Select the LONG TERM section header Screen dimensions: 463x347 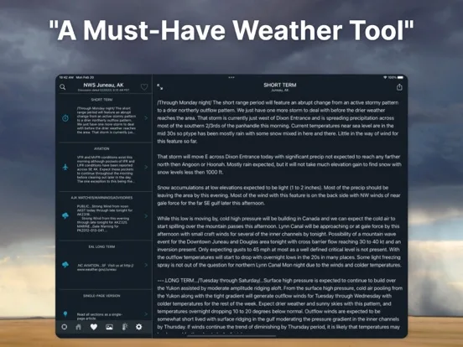click(x=101, y=246)
